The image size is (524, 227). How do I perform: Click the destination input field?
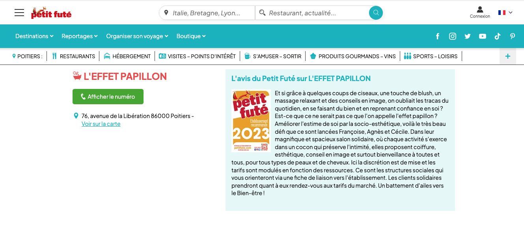207,13
